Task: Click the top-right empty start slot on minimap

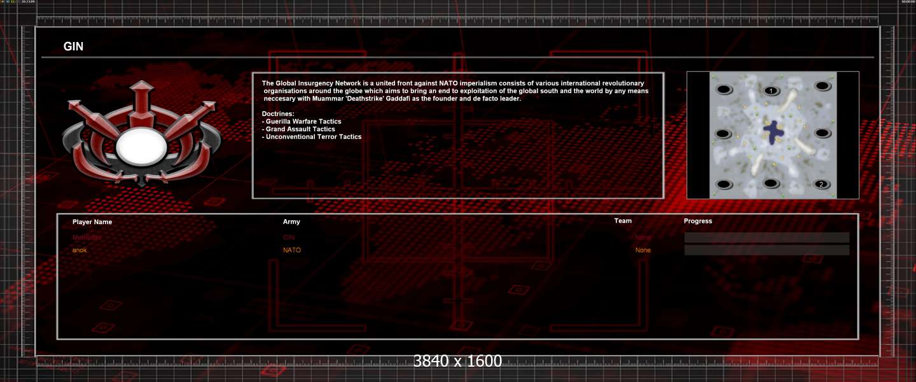Action: pyautogui.click(x=822, y=86)
